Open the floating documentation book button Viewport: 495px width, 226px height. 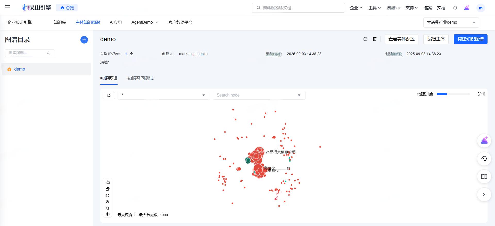(484, 177)
